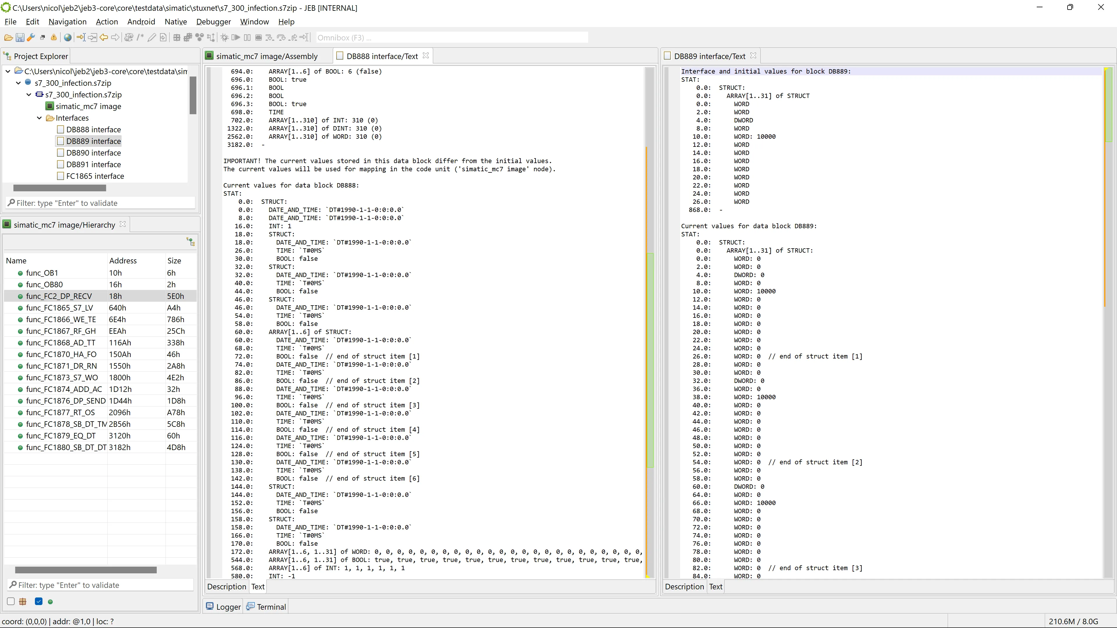Click the small dark window-stack toolbar icon
Image resolution: width=1117 pixels, height=628 pixels.
[x=42, y=38]
